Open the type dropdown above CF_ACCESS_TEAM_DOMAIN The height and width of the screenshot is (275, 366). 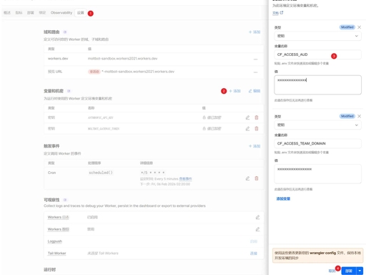(x=317, y=125)
